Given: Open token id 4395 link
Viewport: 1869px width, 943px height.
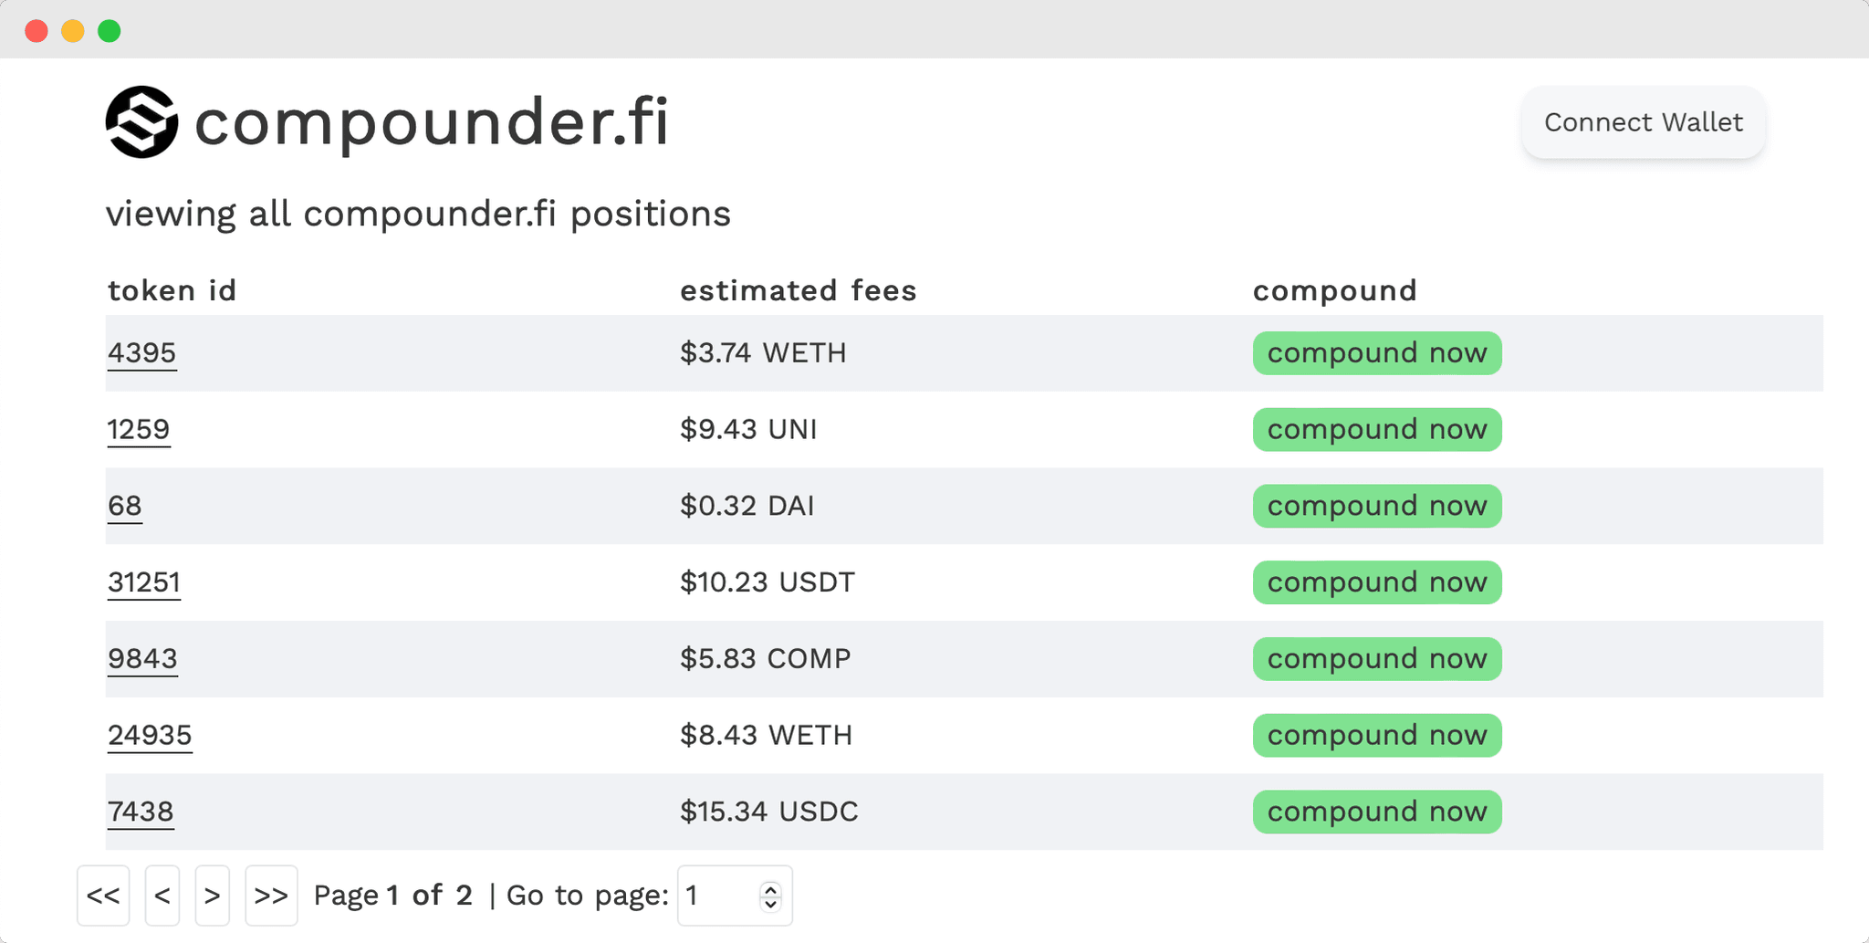Looking at the screenshot, I should [141, 353].
